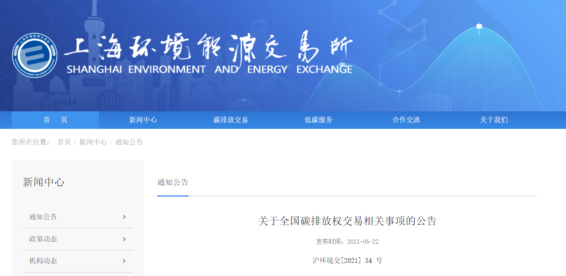
Task: Click the Shanghai Environment and Energy Exchange round logo
Action: click(35, 55)
